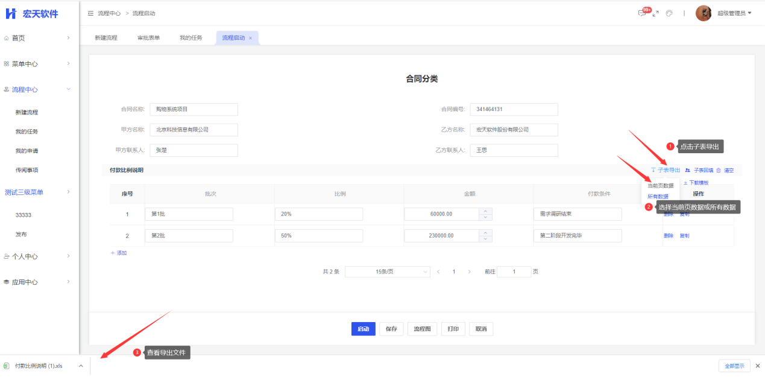Image resolution: width=765 pixels, height=377 pixels.
Task: Increase the 60000.00 amount with up stepper
Action: [486, 211]
